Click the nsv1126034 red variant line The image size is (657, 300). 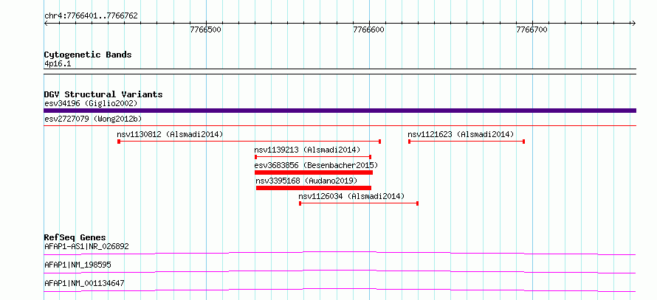click(359, 203)
